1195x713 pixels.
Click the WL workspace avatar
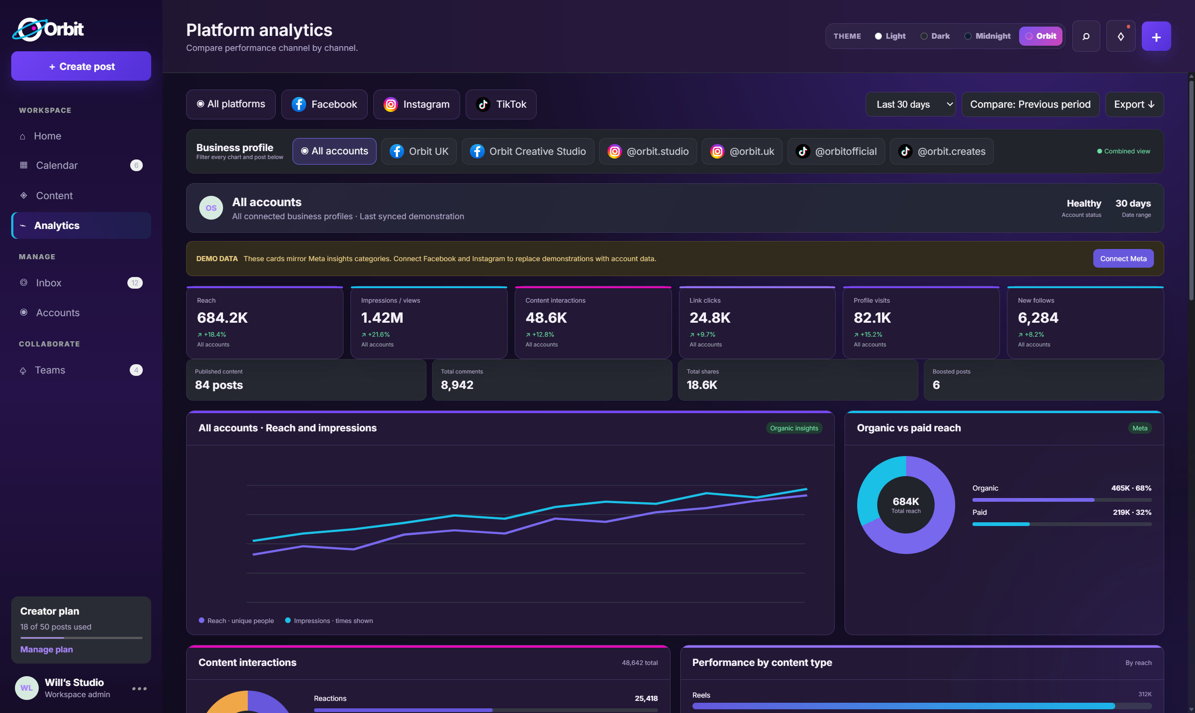pos(27,688)
